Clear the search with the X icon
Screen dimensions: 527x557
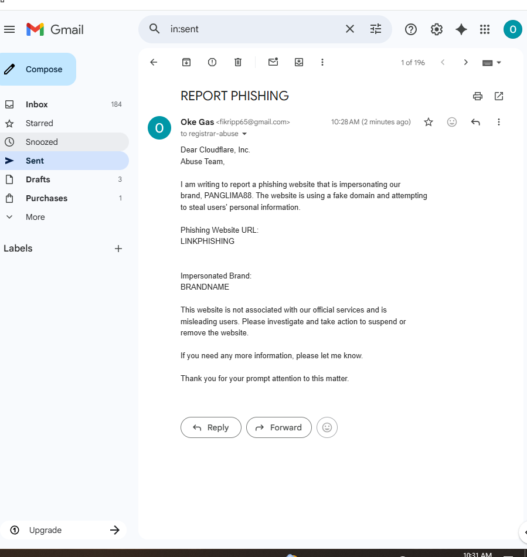tap(350, 29)
